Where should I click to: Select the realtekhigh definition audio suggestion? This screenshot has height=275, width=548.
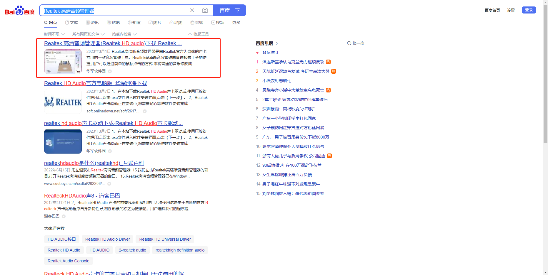[x=180, y=250]
